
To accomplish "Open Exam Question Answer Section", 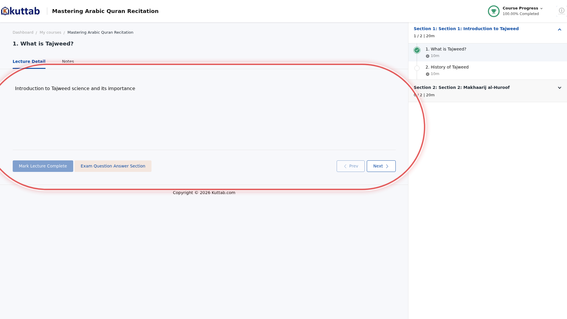I will (113, 166).
